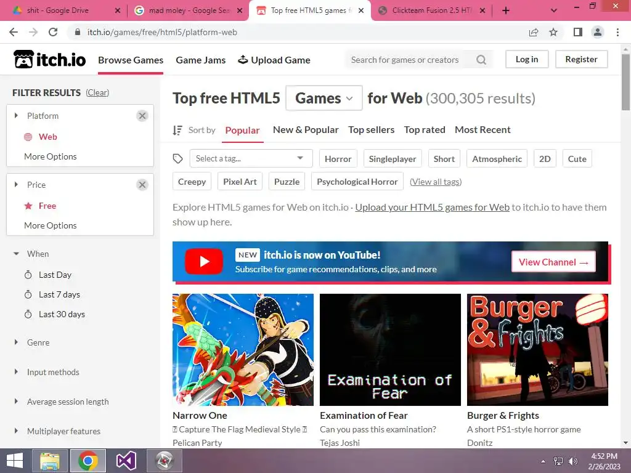The width and height of the screenshot is (631, 473).
Task: Reload the page with refresh icon
Action: (53, 32)
